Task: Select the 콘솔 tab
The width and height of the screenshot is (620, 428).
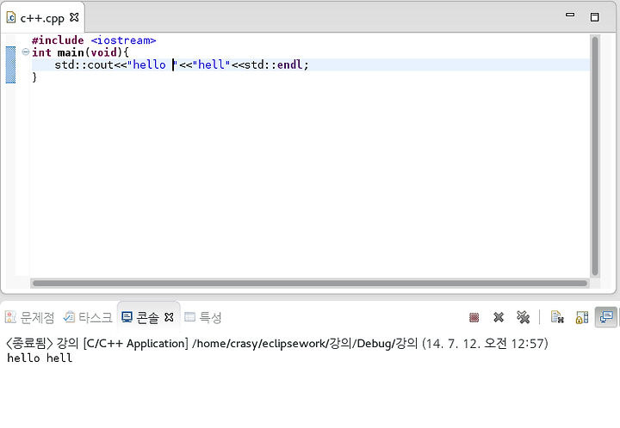Action: coord(147,317)
